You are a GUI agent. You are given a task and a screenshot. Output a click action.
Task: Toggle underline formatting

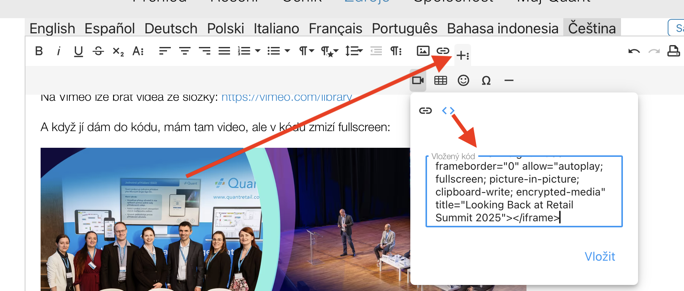(78, 51)
